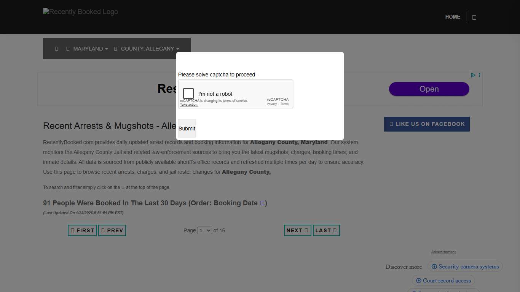Click the AdChoices triangle icon

click(x=473, y=75)
